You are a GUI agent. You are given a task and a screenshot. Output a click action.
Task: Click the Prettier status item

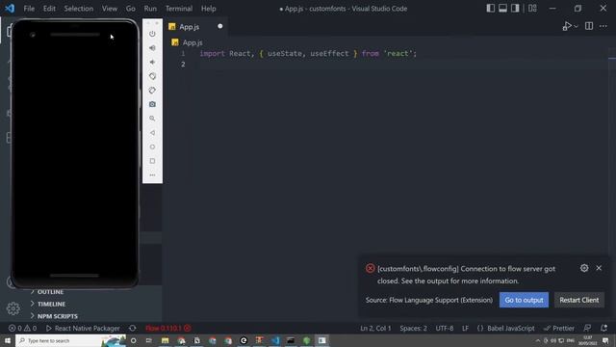[x=559, y=328]
